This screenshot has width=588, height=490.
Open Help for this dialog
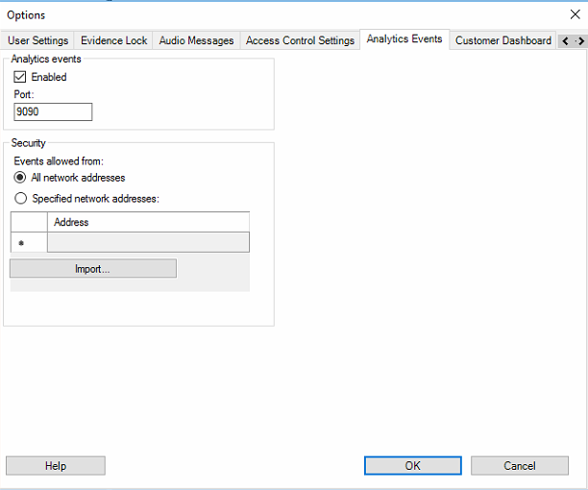[x=56, y=466]
